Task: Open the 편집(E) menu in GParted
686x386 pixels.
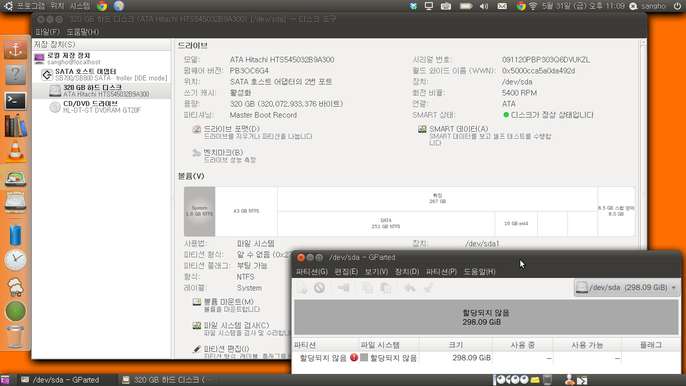Action: [x=346, y=271]
